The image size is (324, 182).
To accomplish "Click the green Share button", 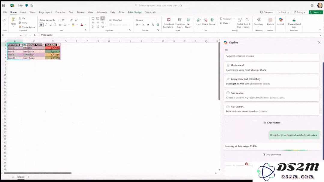I will tap(316, 12).
